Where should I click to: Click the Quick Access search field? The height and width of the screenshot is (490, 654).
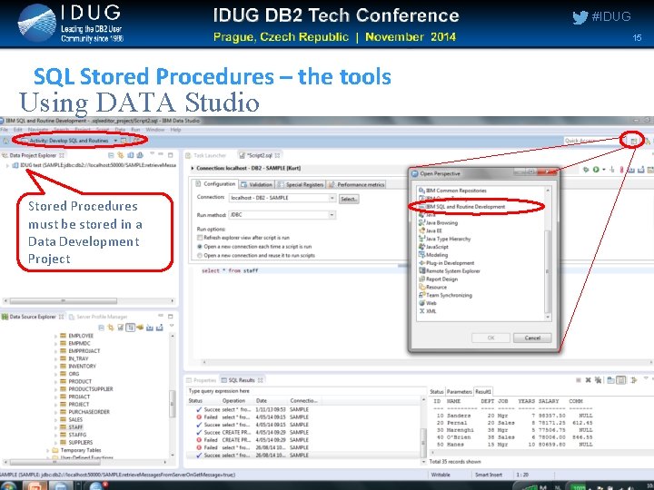(591, 141)
